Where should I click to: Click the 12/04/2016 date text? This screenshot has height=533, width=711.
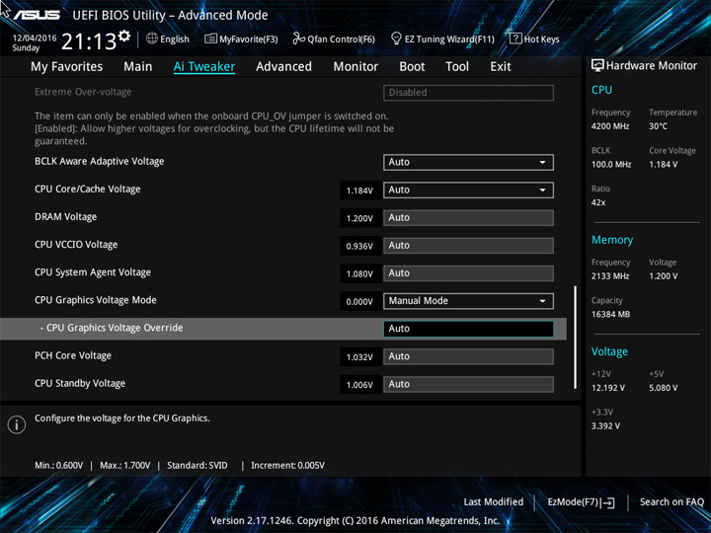[35, 38]
